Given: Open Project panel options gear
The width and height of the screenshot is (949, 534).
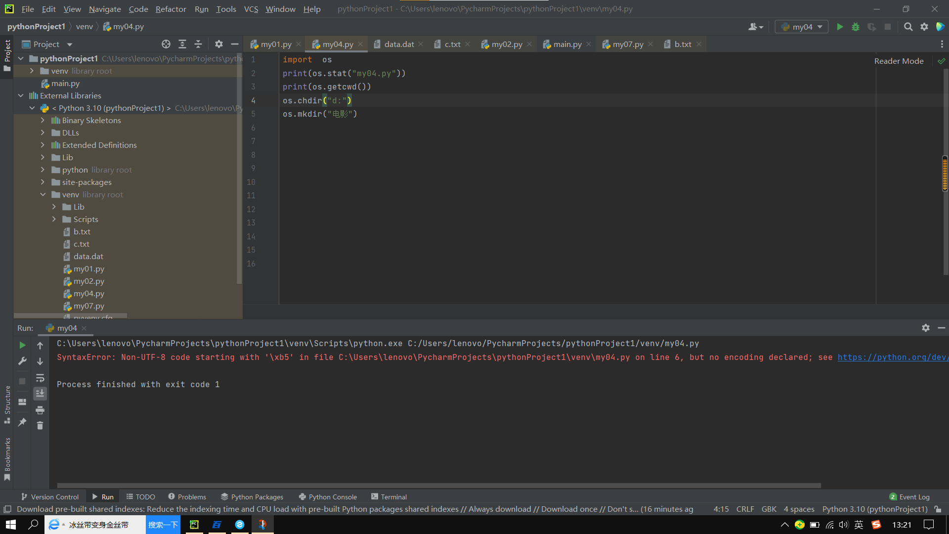Looking at the screenshot, I should (219, 44).
